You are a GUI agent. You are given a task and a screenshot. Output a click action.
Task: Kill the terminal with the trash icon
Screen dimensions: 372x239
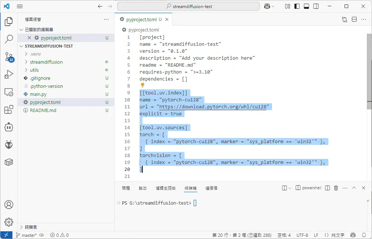tap(336, 188)
